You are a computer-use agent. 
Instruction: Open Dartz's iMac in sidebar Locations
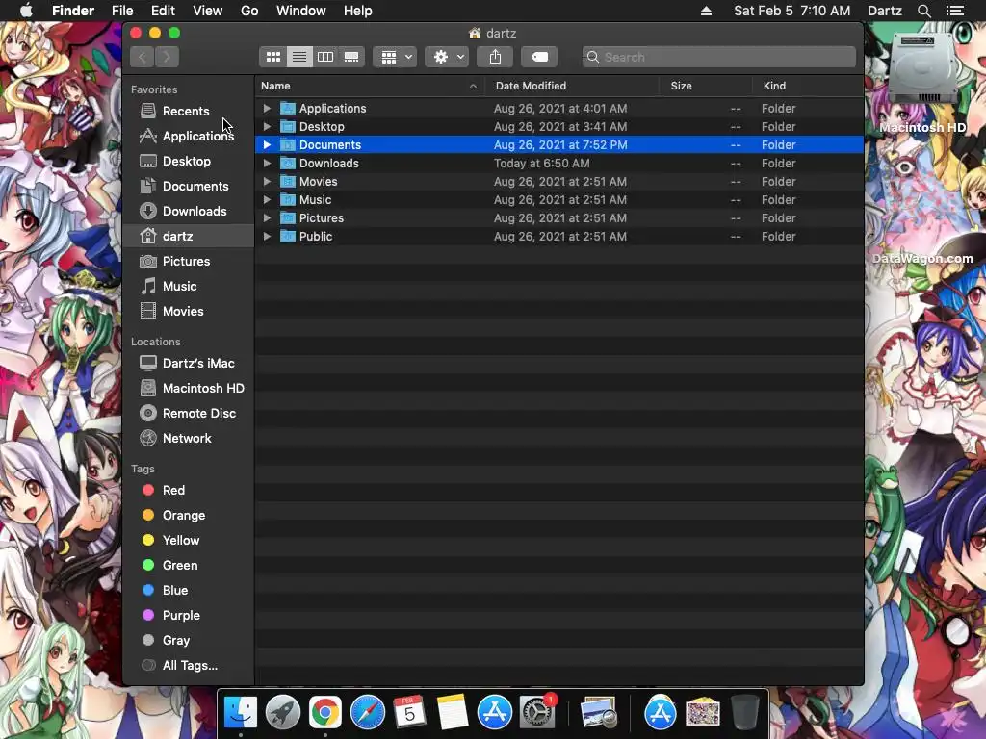(x=188, y=363)
